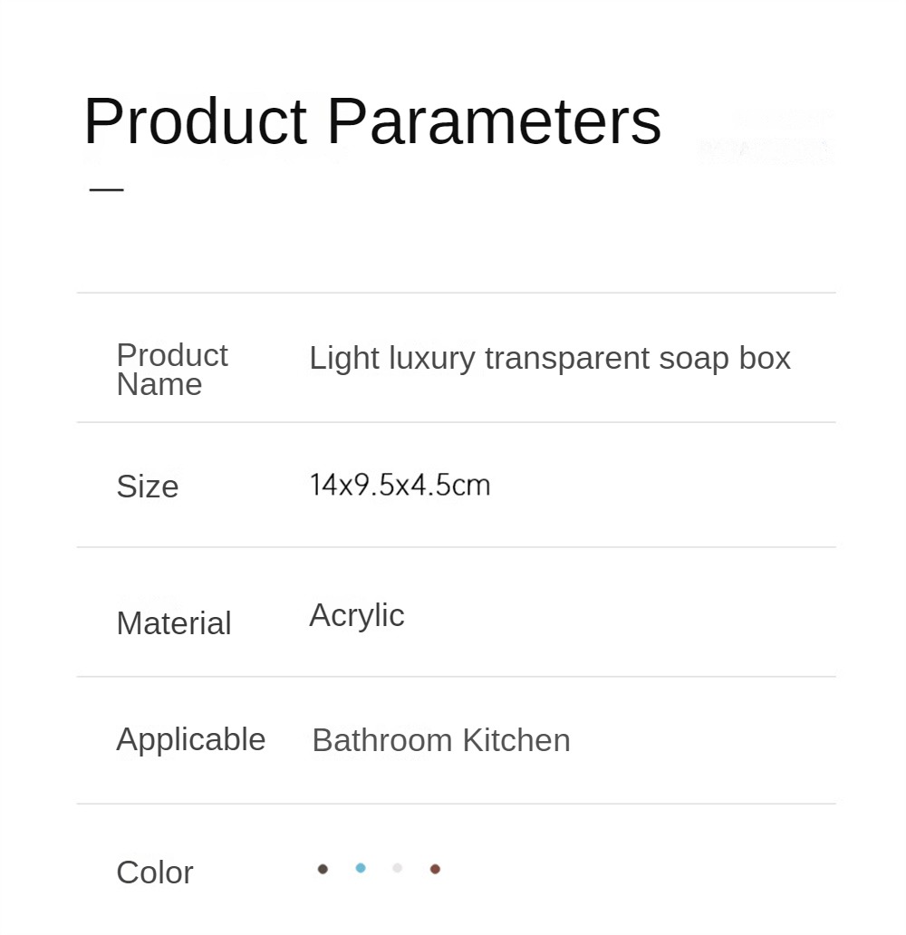Viewport: 906px width, 935px height.
Task: Click the Material label
Action: (173, 623)
